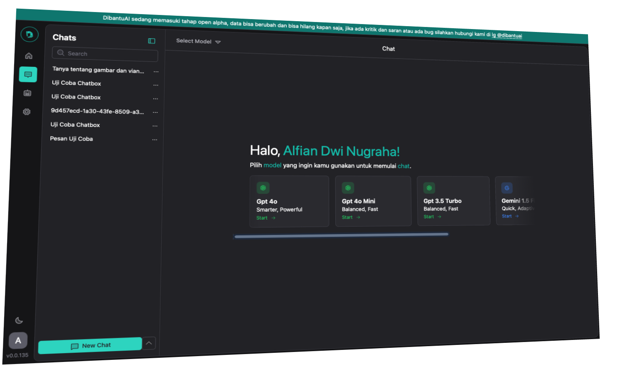Expand the chevron next to New Chat

pyautogui.click(x=149, y=343)
